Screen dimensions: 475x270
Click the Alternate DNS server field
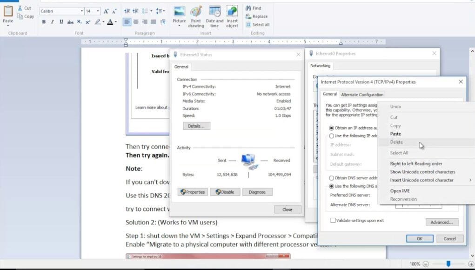418,205
